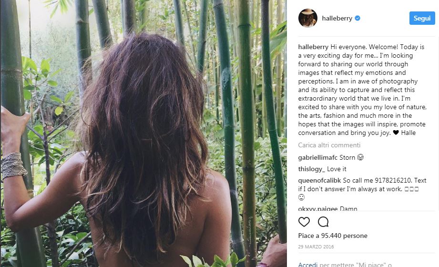Open commenter gabriellimafc's profile
Screen dimensions: 439x267
tap(317, 157)
